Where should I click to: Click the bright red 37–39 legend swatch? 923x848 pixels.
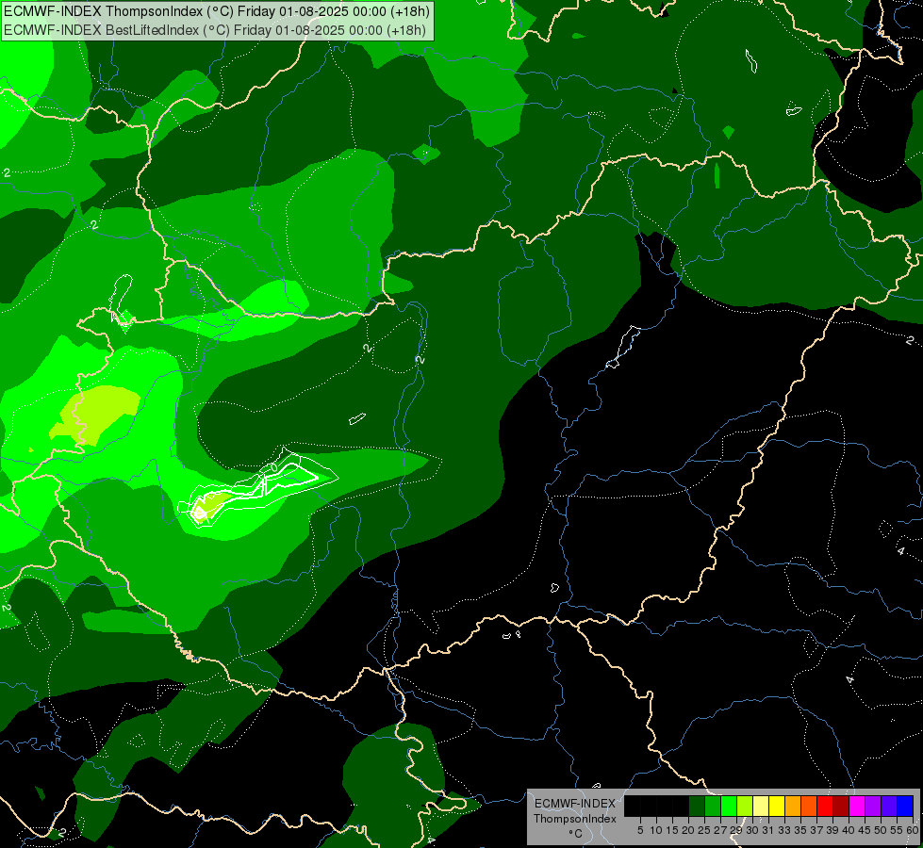pos(825,806)
